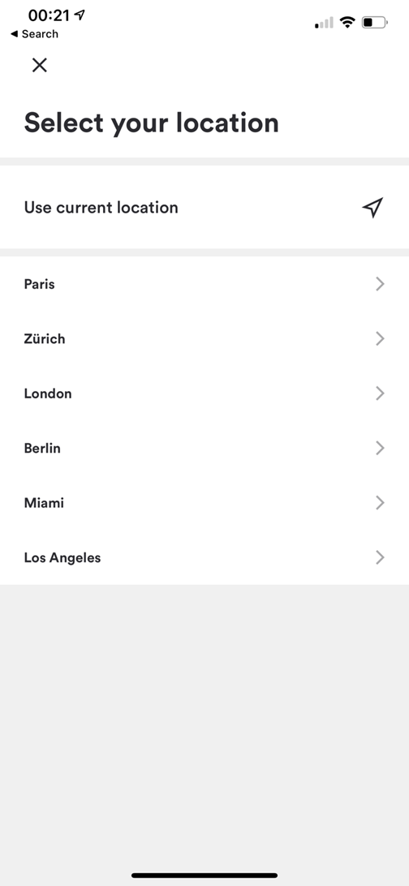Go back to Search app
The width and height of the screenshot is (409, 886).
pos(34,34)
